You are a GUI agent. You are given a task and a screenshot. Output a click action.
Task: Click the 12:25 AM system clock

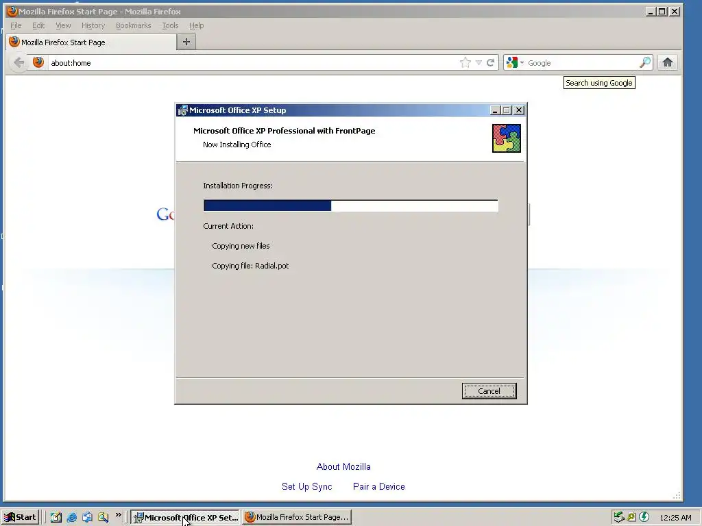coord(675,518)
